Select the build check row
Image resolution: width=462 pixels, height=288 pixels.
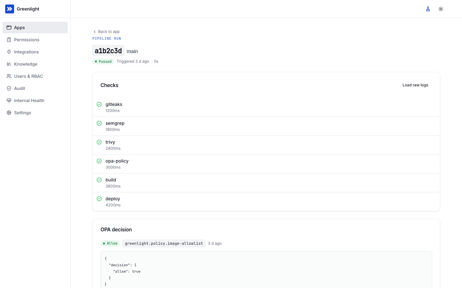click(x=266, y=183)
